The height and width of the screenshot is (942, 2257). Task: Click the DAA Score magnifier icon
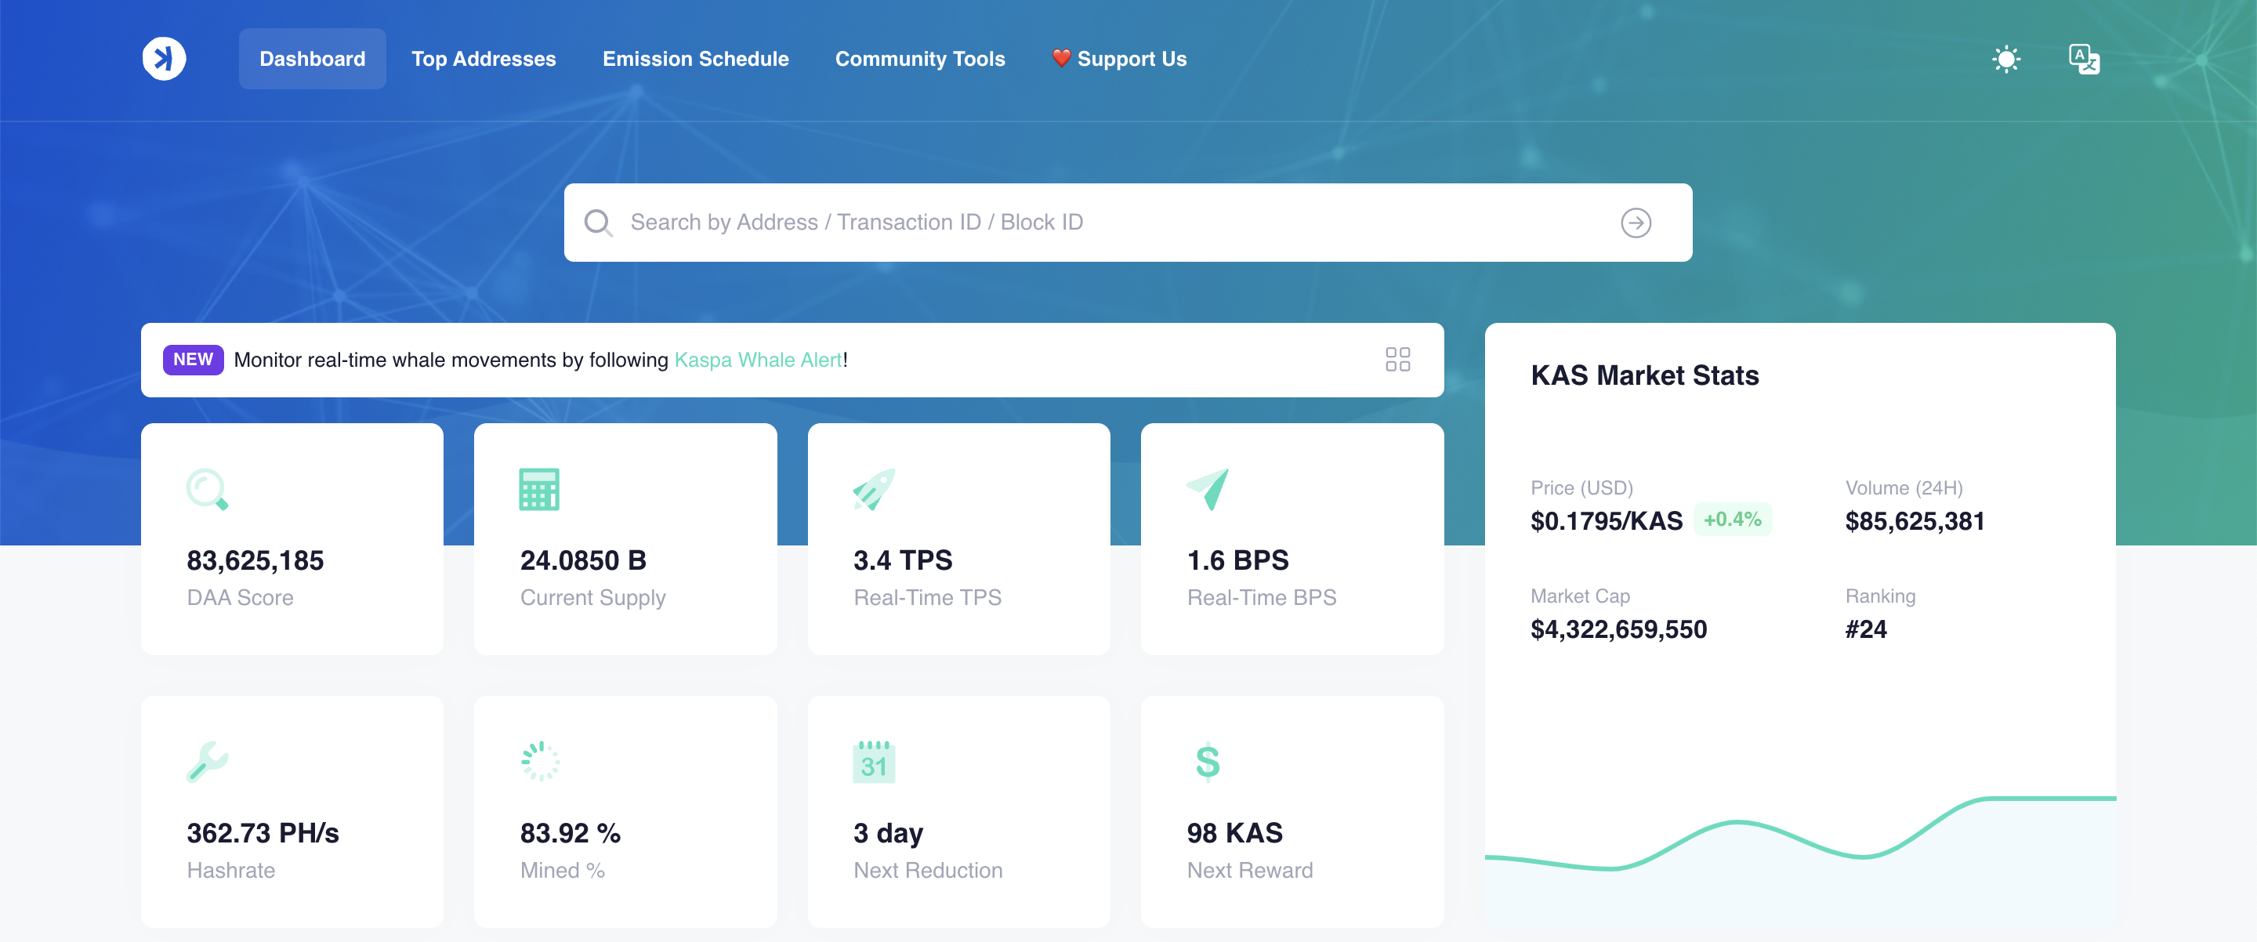pyautogui.click(x=208, y=489)
